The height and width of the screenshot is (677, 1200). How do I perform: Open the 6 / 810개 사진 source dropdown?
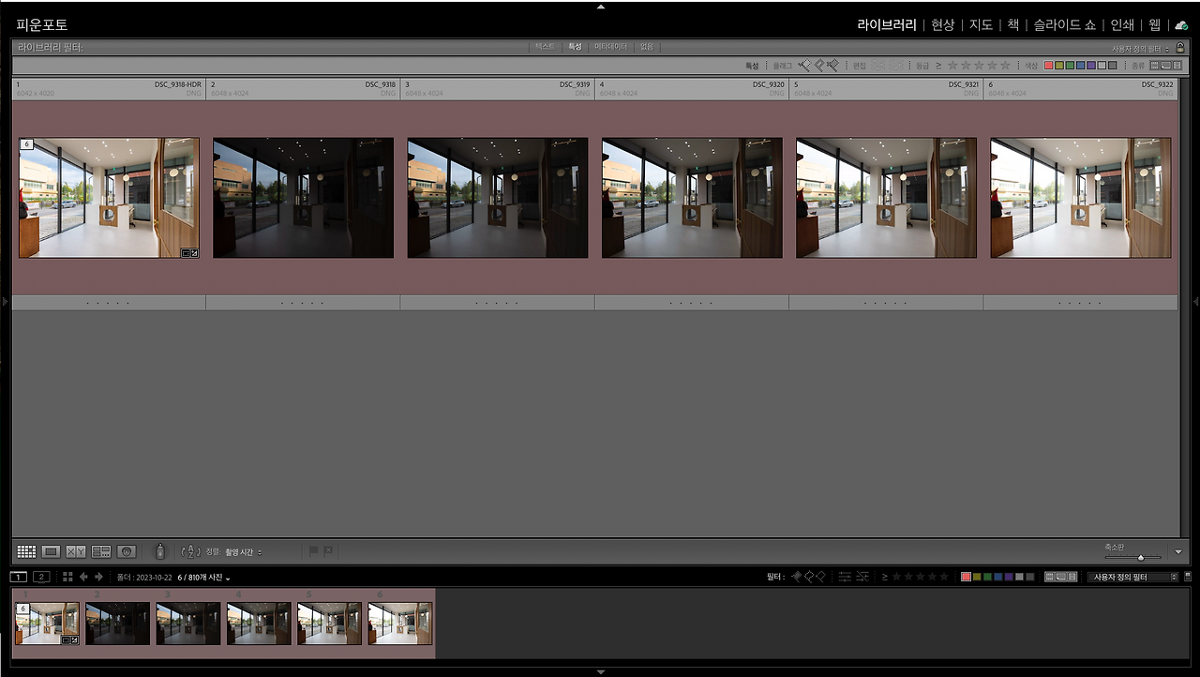pos(203,578)
